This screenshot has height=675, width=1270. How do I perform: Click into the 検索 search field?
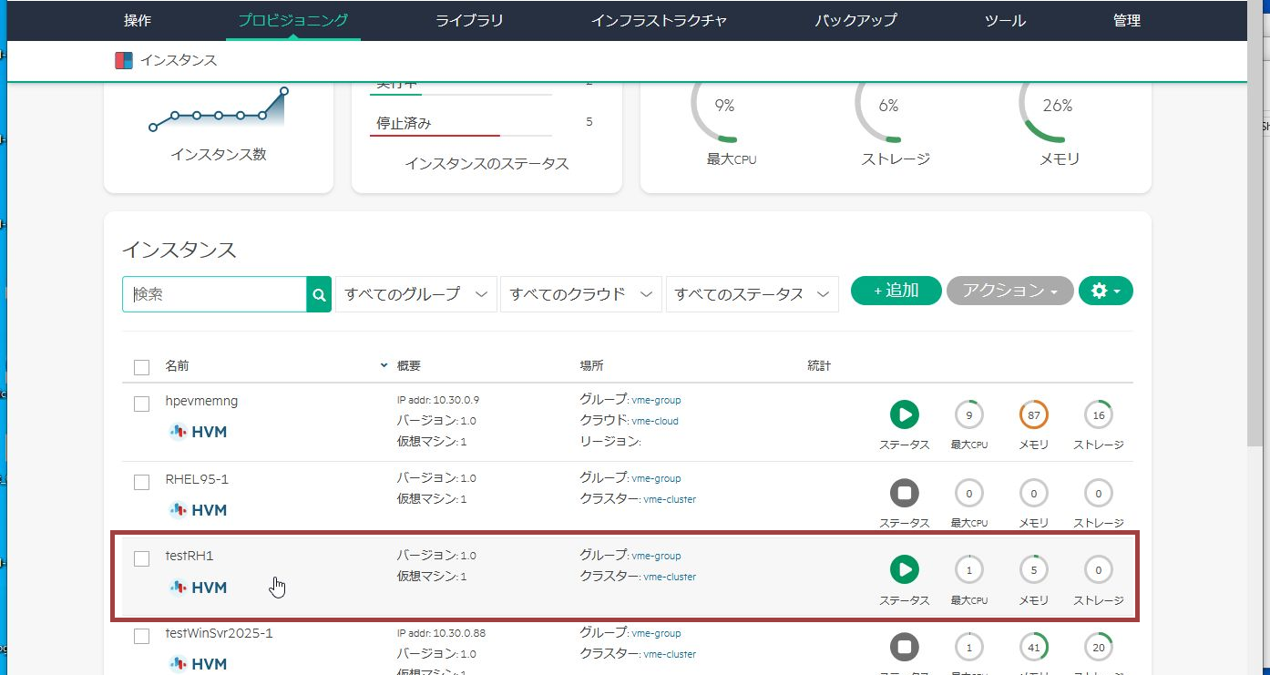(215, 294)
